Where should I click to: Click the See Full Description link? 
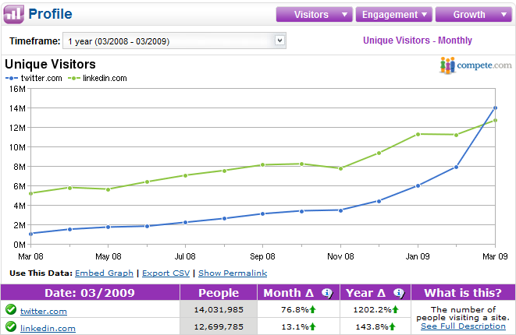tap(463, 326)
